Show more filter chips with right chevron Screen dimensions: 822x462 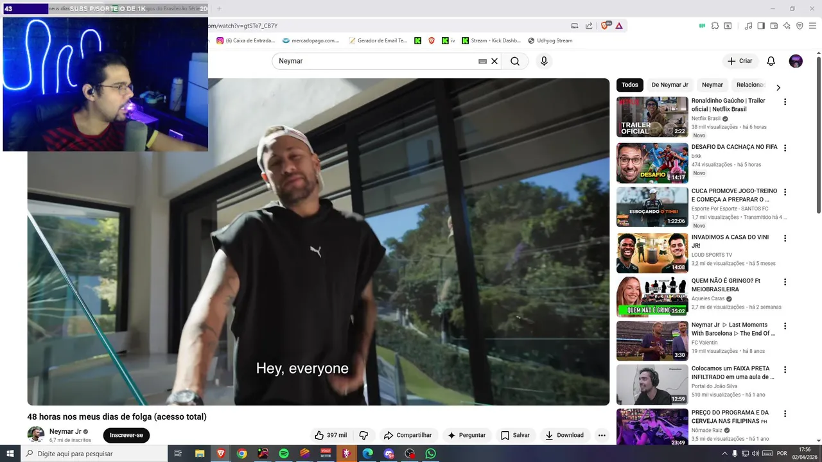coord(778,87)
